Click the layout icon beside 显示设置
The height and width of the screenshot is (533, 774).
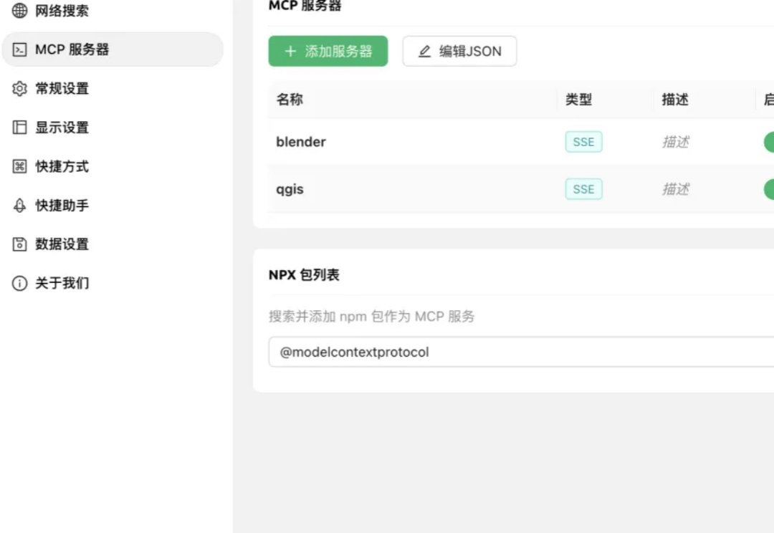(20, 128)
